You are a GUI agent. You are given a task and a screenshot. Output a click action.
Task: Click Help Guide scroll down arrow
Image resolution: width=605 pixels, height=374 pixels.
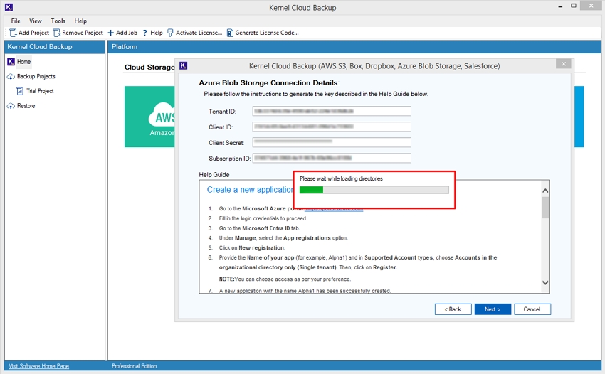pos(544,282)
